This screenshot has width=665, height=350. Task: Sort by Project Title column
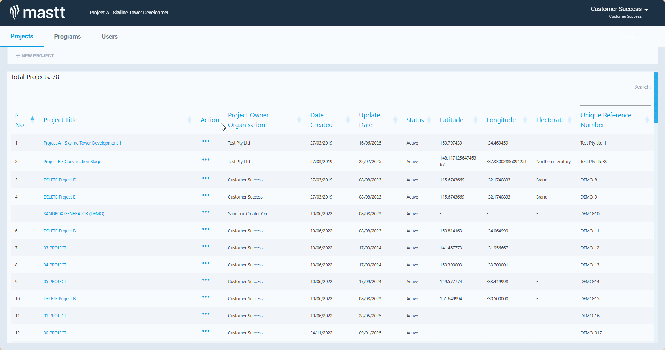coord(189,120)
